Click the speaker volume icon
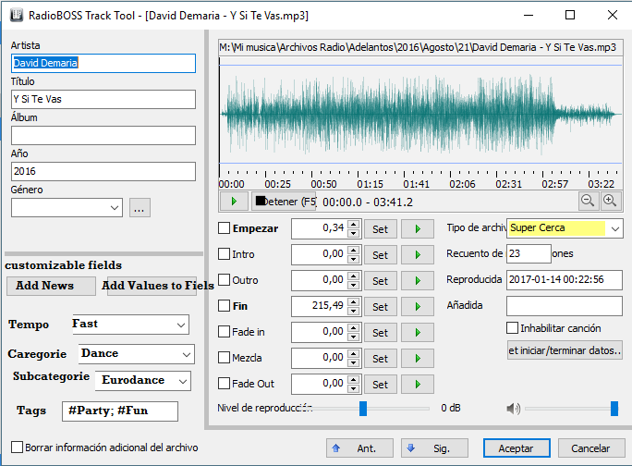The image size is (632, 466). coord(513,409)
